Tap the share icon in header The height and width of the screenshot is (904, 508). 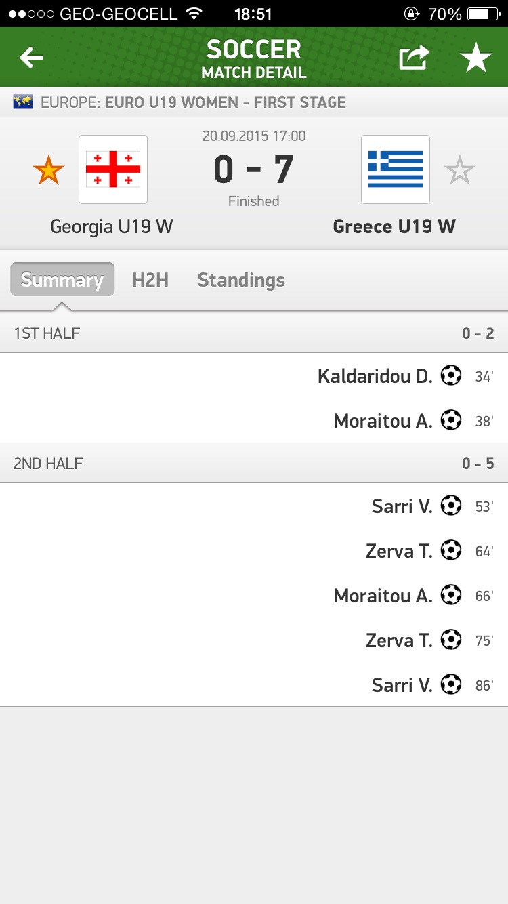coord(414,58)
